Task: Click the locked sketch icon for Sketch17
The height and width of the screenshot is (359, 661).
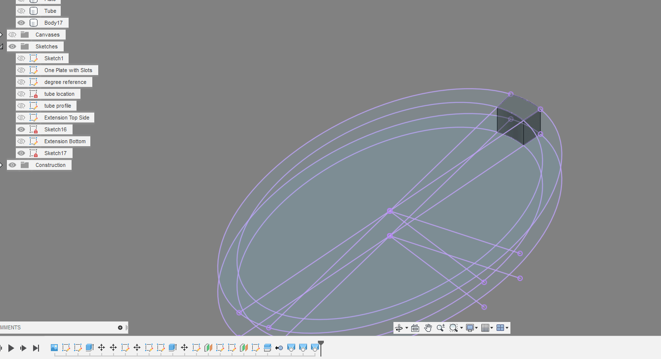Action: 34,153
